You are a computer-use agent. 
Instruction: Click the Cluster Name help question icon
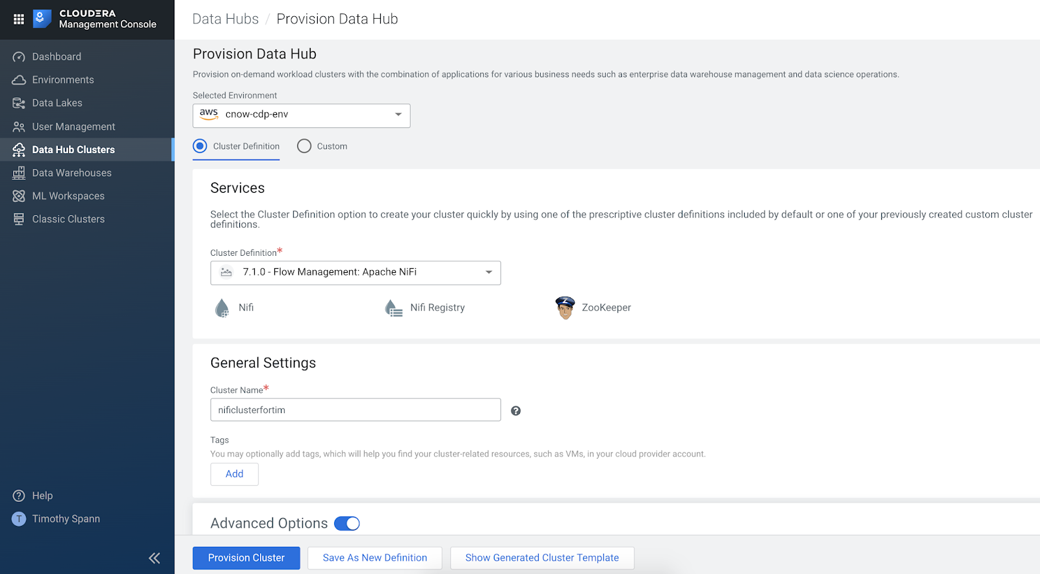[x=515, y=410]
